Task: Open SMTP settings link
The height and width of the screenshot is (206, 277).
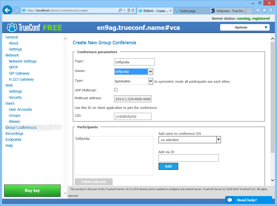Action: tap(13, 67)
